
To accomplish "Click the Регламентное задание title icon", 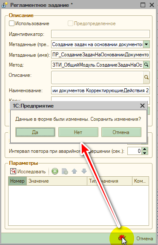I will click(x=5, y=5).
